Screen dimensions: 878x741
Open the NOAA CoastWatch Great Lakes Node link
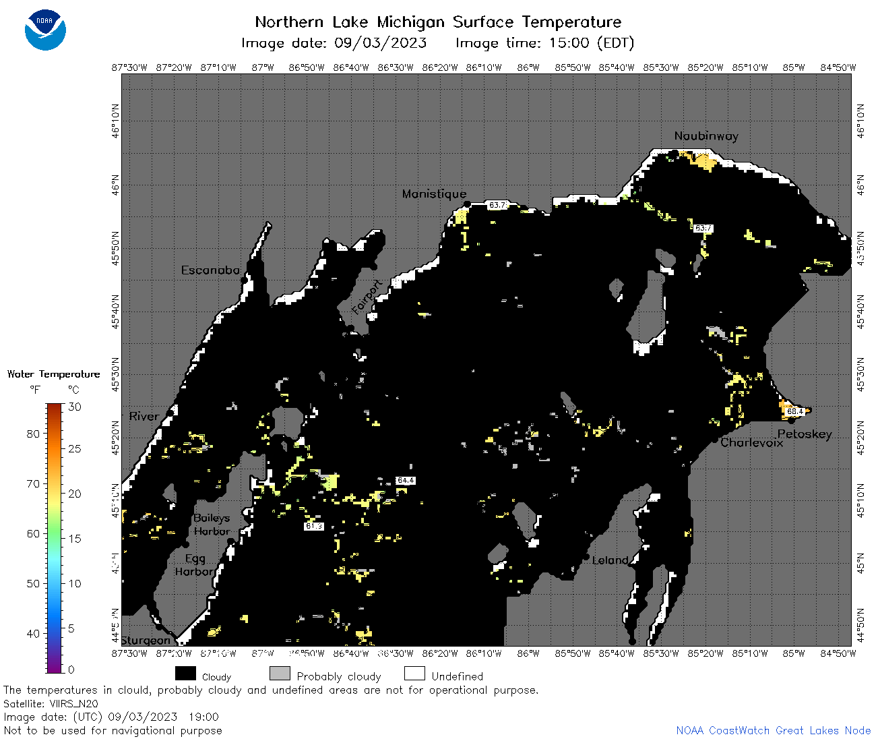tap(774, 730)
